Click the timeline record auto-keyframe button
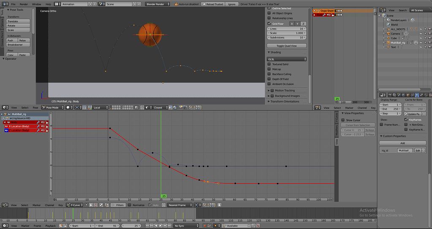The height and width of the screenshot is (229, 432). point(205,226)
